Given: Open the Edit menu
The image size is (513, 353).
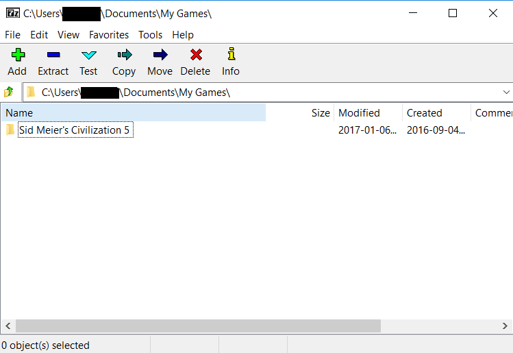Looking at the screenshot, I should click(39, 35).
